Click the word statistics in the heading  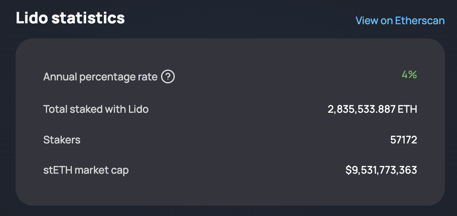click(x=88, y=18)
